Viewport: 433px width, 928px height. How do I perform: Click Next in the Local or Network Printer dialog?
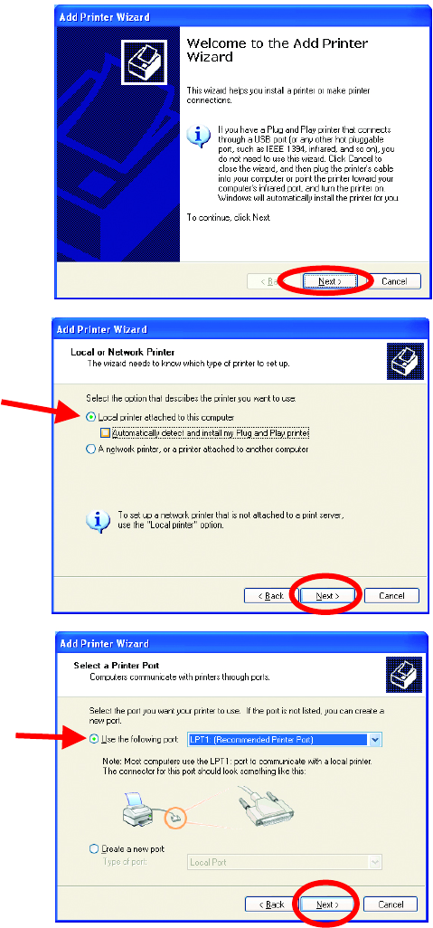[327, 595]
